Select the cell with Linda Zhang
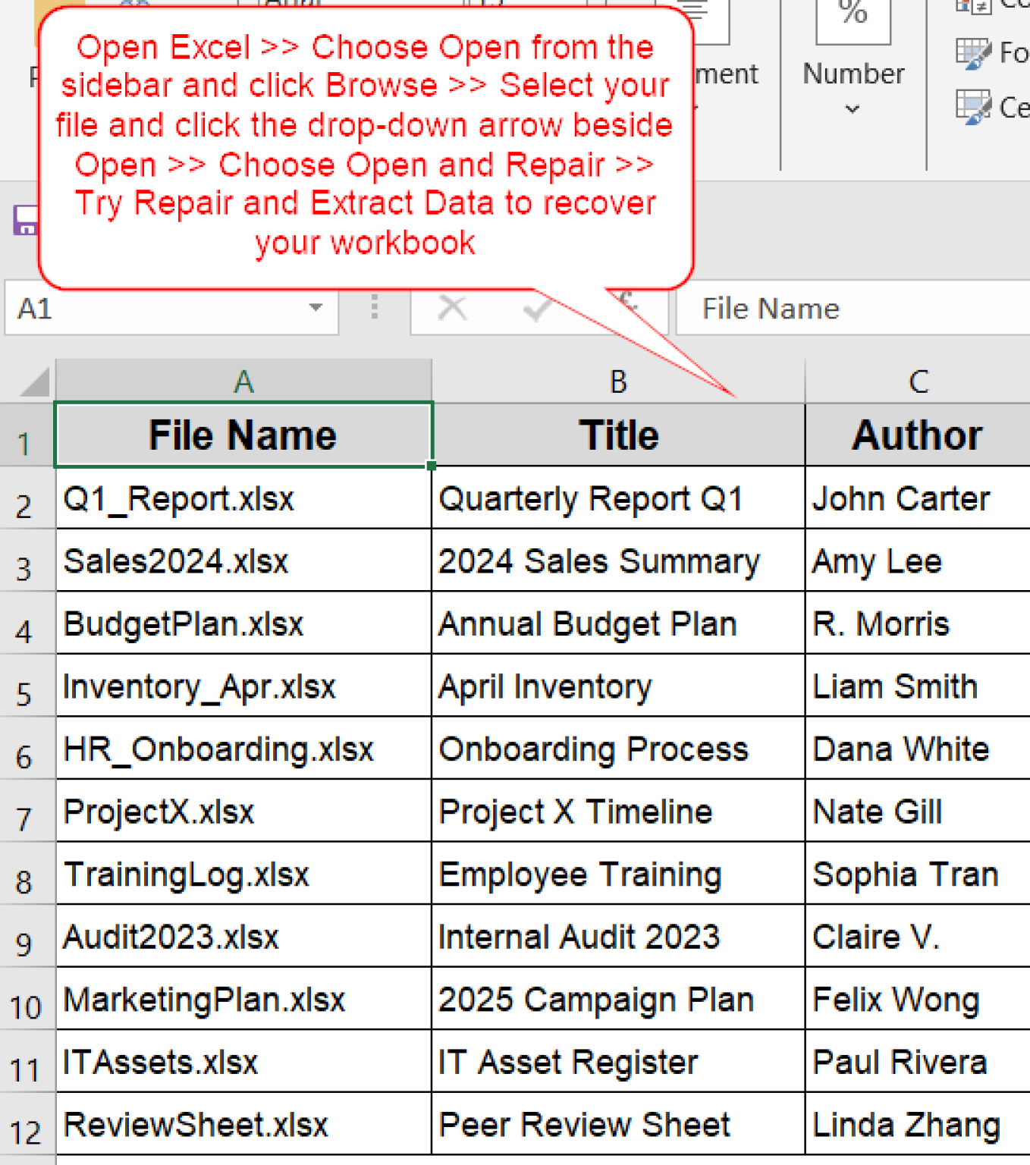 coord(906,1125)
